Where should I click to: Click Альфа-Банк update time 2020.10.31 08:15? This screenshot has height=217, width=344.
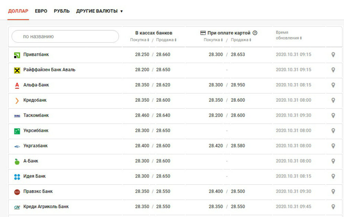coord(293,85)
